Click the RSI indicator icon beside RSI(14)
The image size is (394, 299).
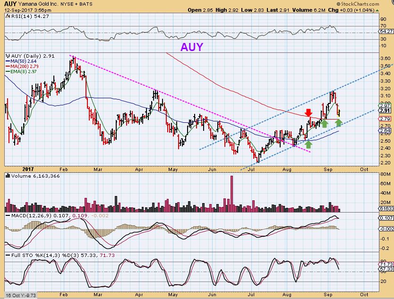point(7,17)
